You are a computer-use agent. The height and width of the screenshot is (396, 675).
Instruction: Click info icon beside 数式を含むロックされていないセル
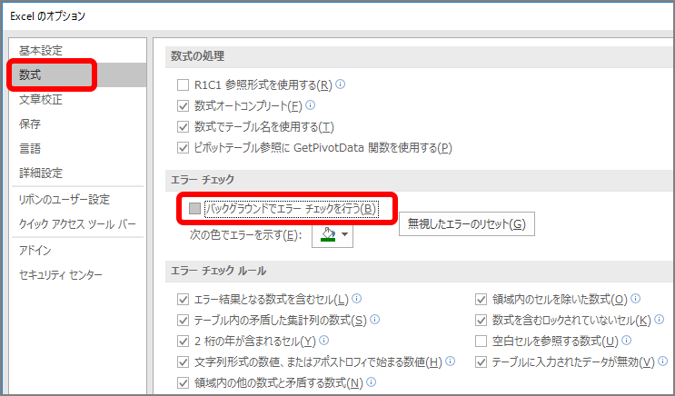659,320
